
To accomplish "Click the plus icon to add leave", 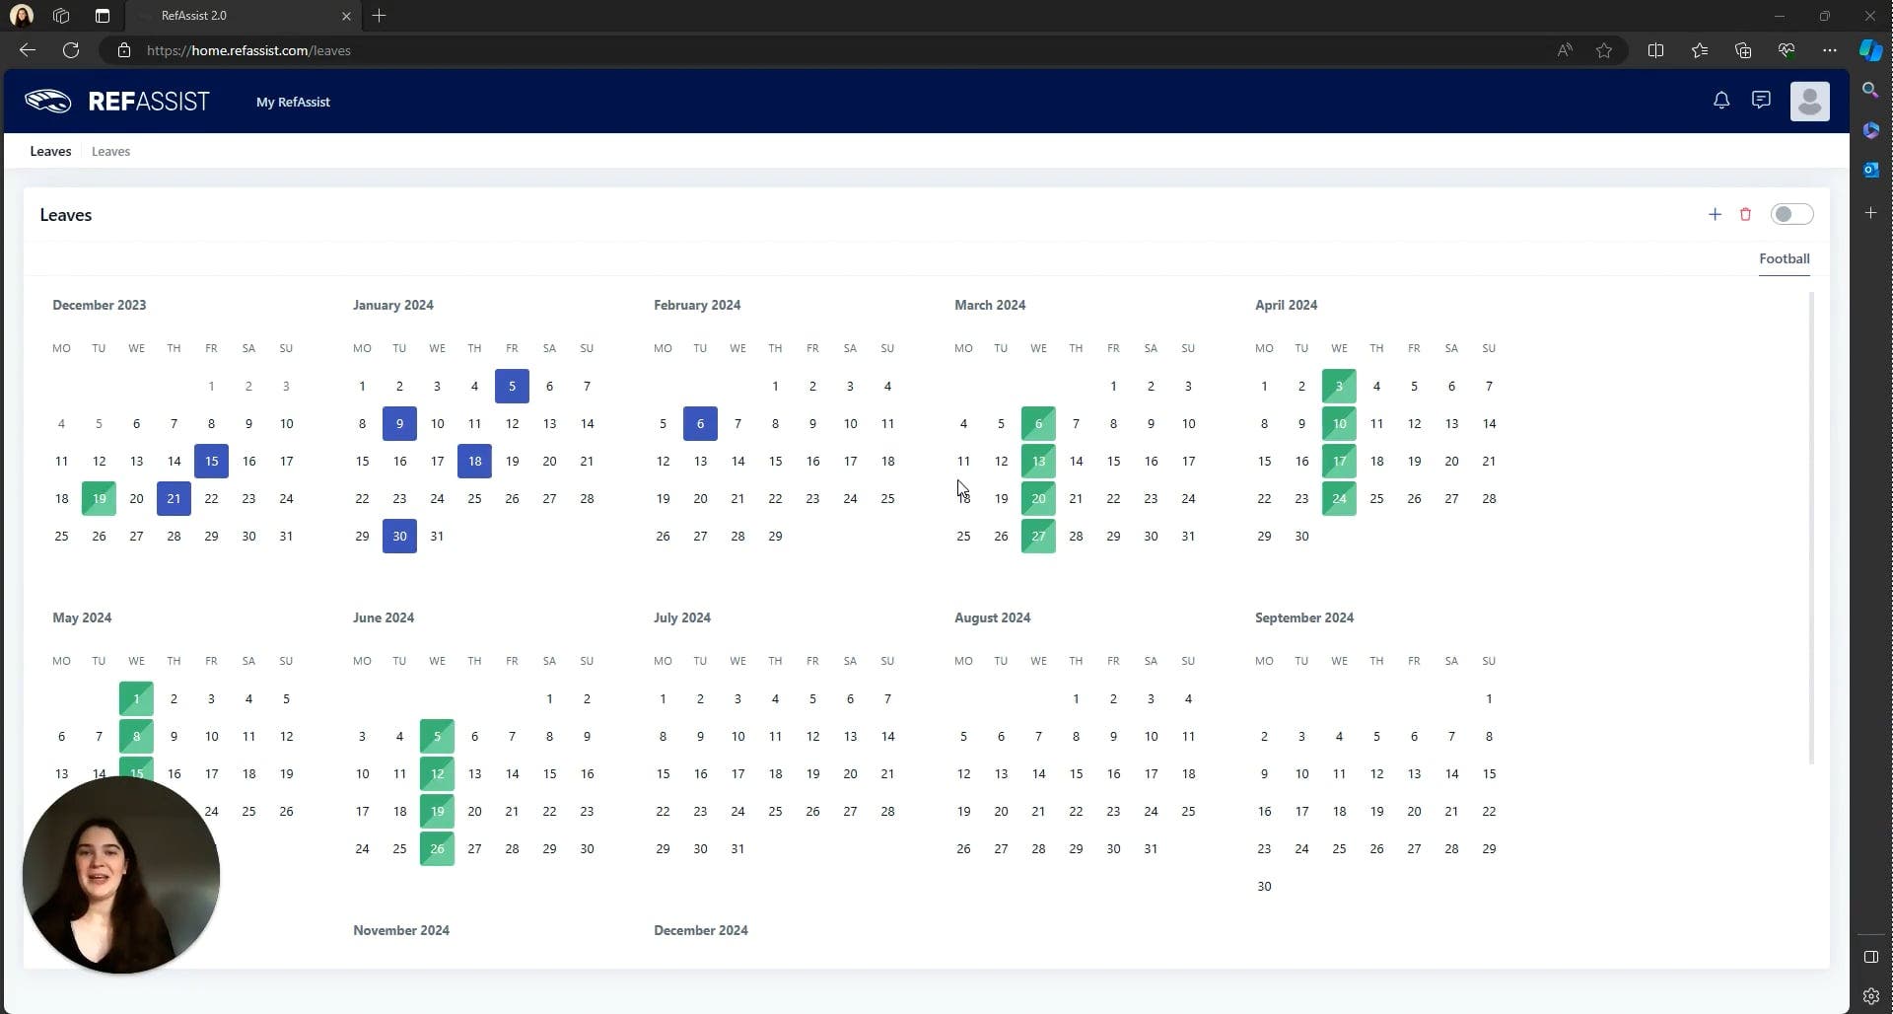I will (x=1715, y=214).
